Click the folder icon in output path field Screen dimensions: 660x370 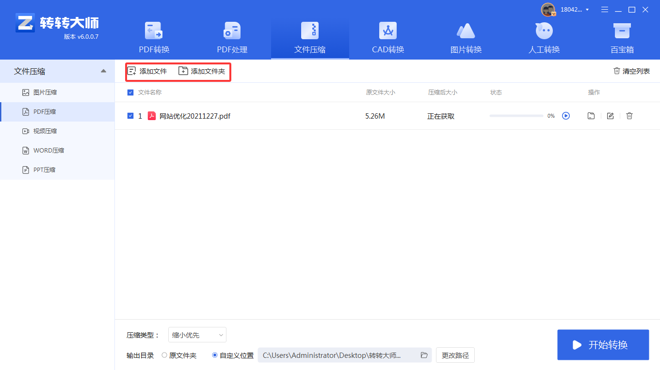click(424, 355)
